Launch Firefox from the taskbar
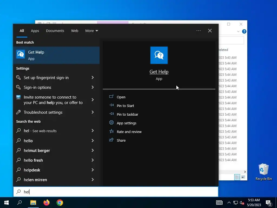This screenshot has width=277, height=208. coord(47,203)
